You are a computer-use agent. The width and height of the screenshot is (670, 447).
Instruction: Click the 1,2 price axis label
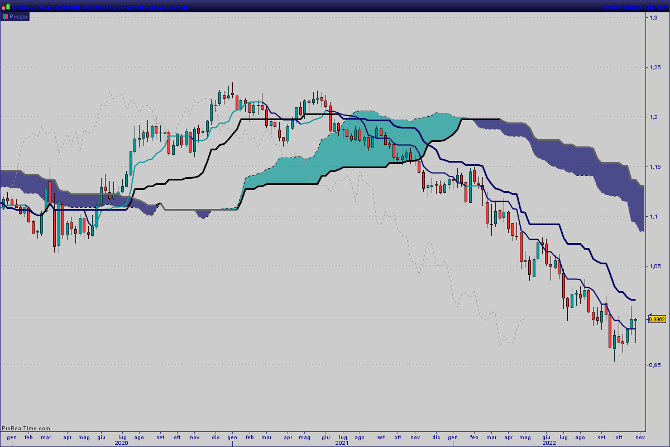coord(653,117)
